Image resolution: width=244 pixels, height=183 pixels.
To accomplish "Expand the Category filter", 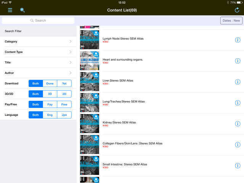I will (x=38, y=42).
